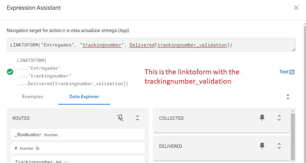
Task: Close the Expression Assistant dialog
Action: (296, 8)
